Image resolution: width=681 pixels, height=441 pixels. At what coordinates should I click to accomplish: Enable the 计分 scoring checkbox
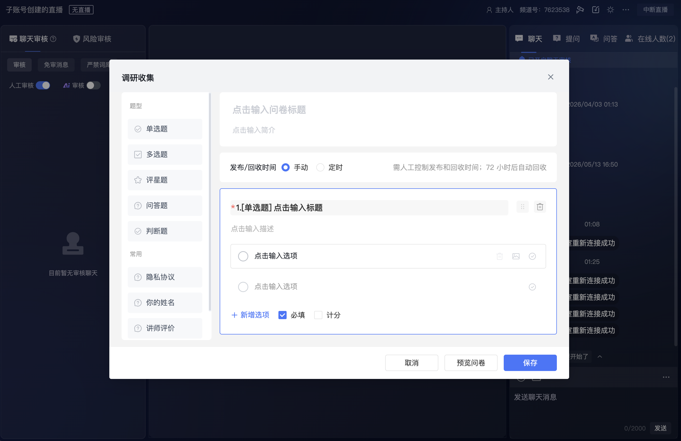click(318, 315)
